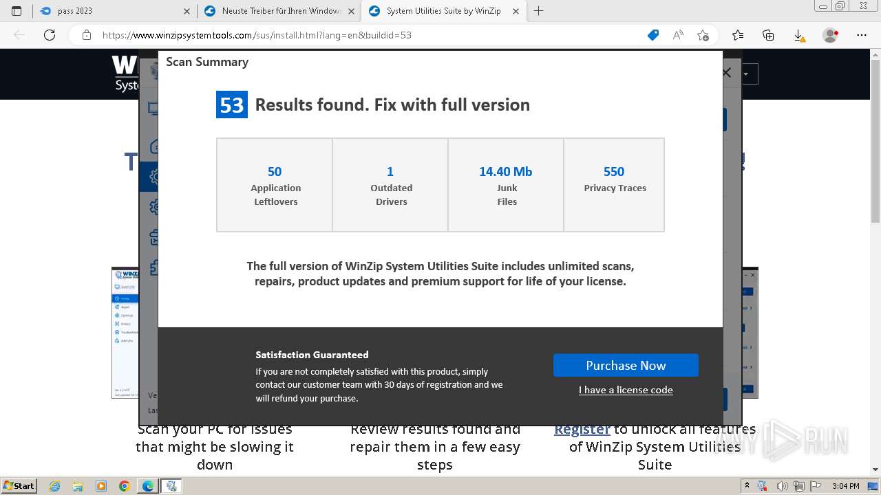
Task: Click the 'Satisfaction Guaranteed' heading
Action: click(x=312, y=355)
